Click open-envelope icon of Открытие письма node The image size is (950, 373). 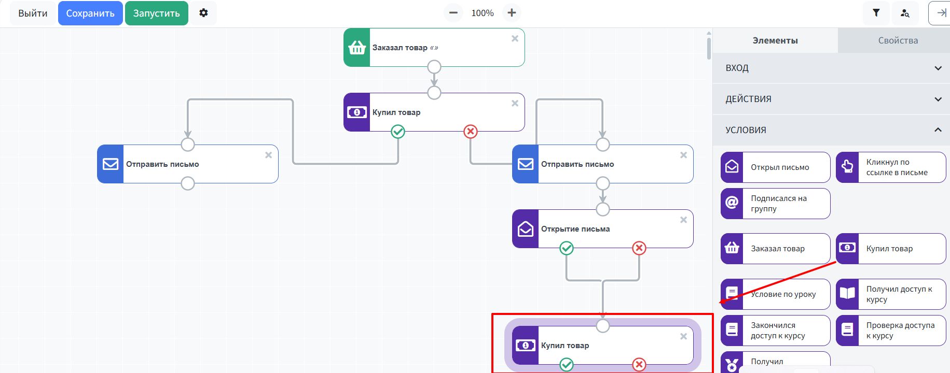[526, 229]
